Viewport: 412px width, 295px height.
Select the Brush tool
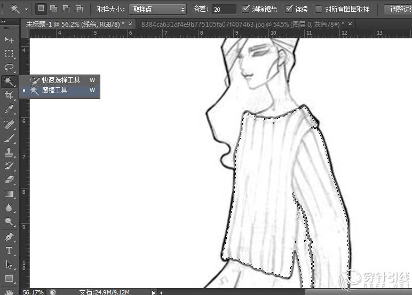(x=9, y=138)
